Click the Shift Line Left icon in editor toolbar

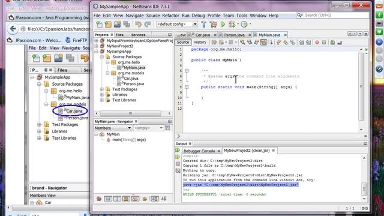pos(301,43)
